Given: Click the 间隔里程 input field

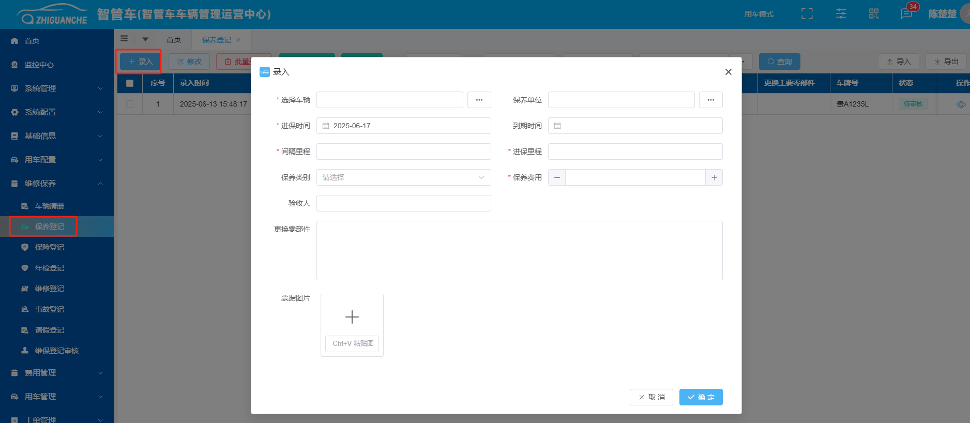Looking at the screenshot, I should pyautogui.click(x=403, y=152).
